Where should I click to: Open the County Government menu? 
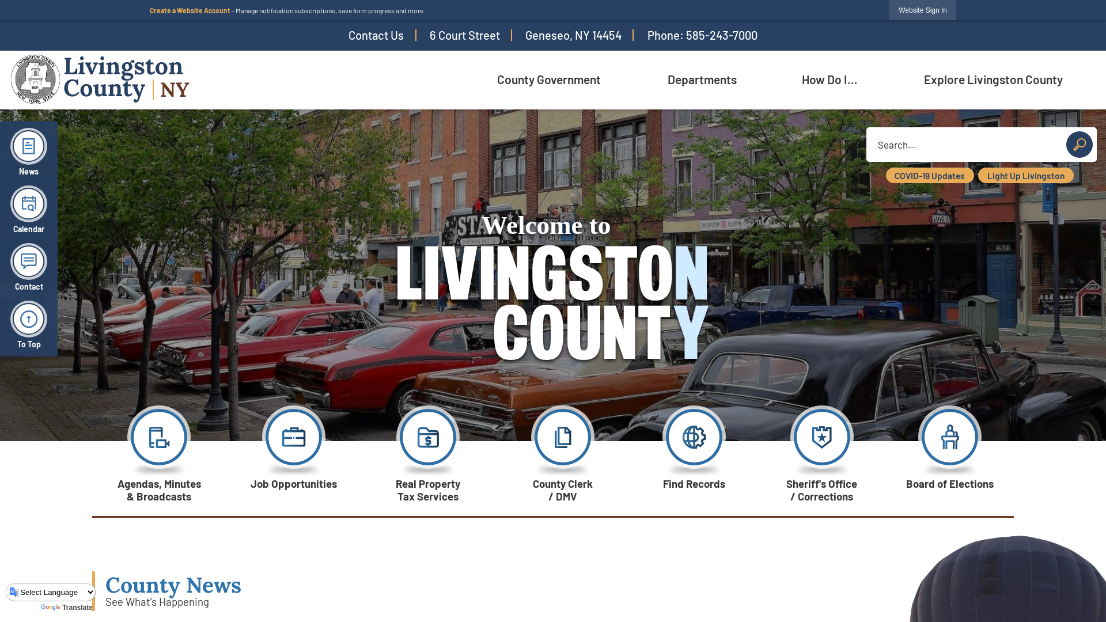tap(548, 79)
